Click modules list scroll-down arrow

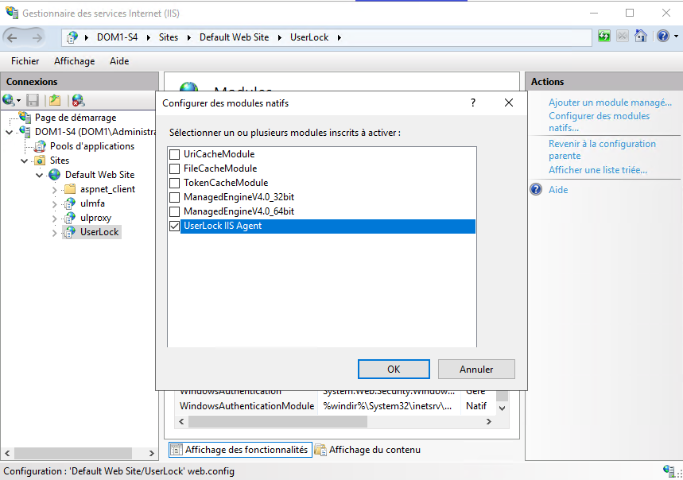pyautogui.click(x=502, y=408)
